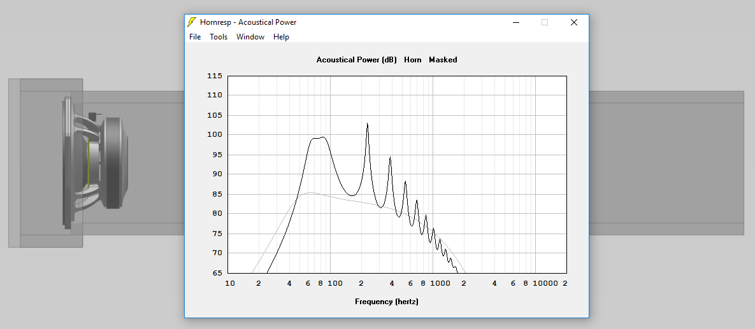Click the 'Horn' label in chart heading
The width and height of the screenshot is (755, 329).
point(413,60)
